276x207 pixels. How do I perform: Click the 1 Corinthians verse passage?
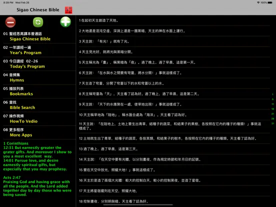(37, 156)
